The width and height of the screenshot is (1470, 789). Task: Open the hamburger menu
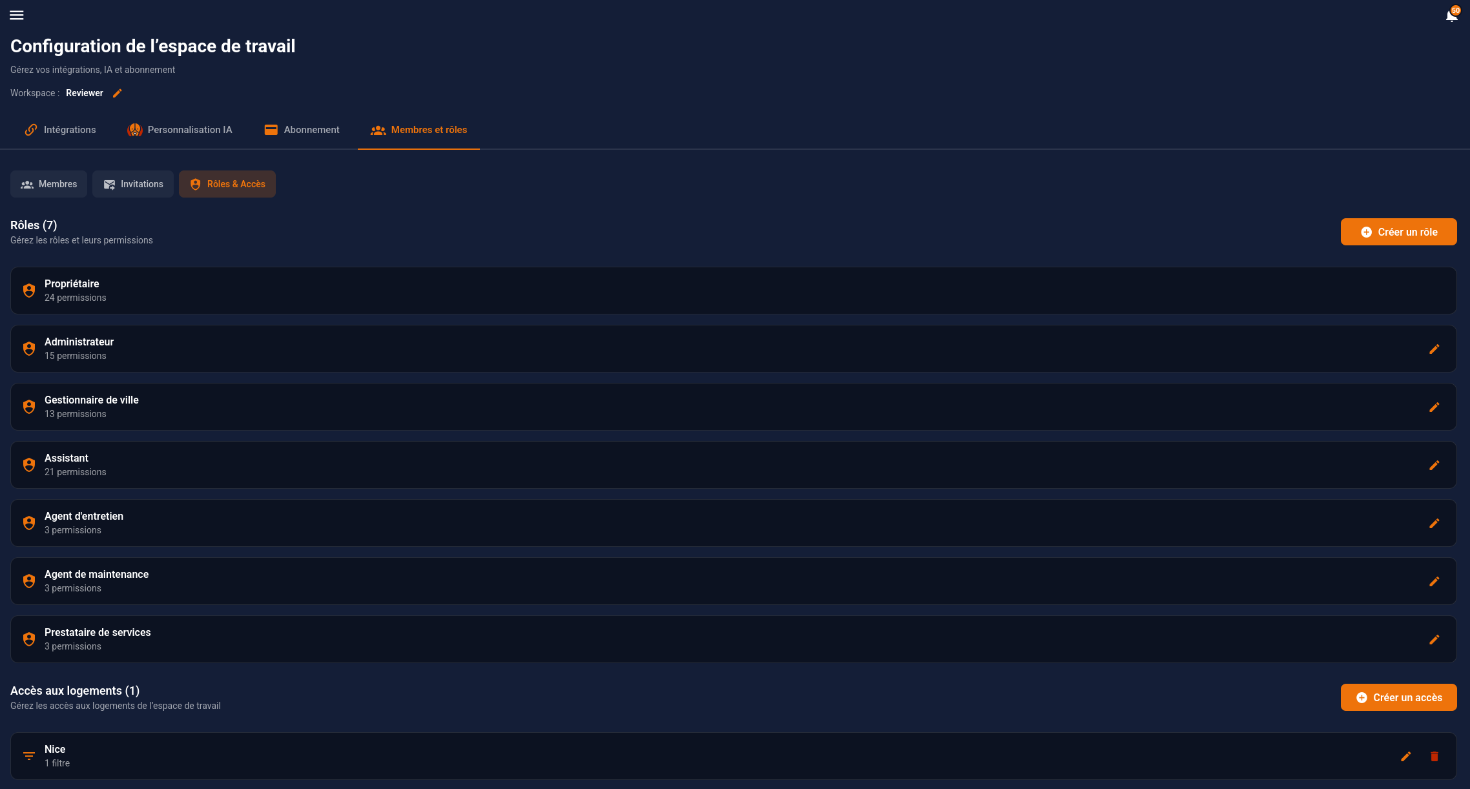(17, 15)
